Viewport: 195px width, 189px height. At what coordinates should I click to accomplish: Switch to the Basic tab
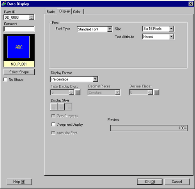[x=51, y=12]
